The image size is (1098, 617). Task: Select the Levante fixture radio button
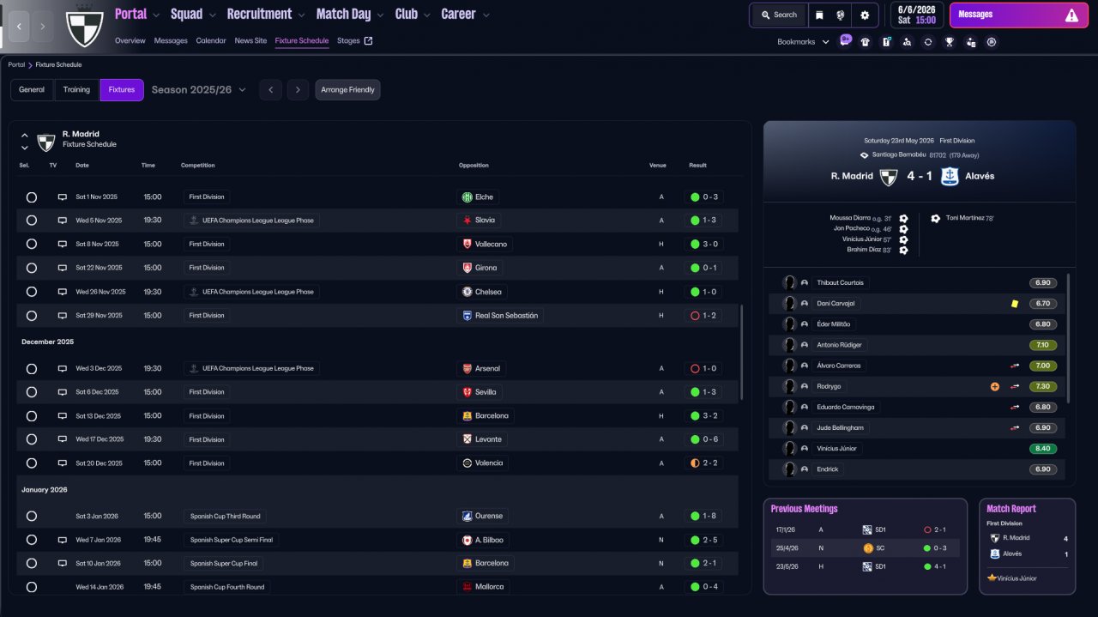point(32,439)
